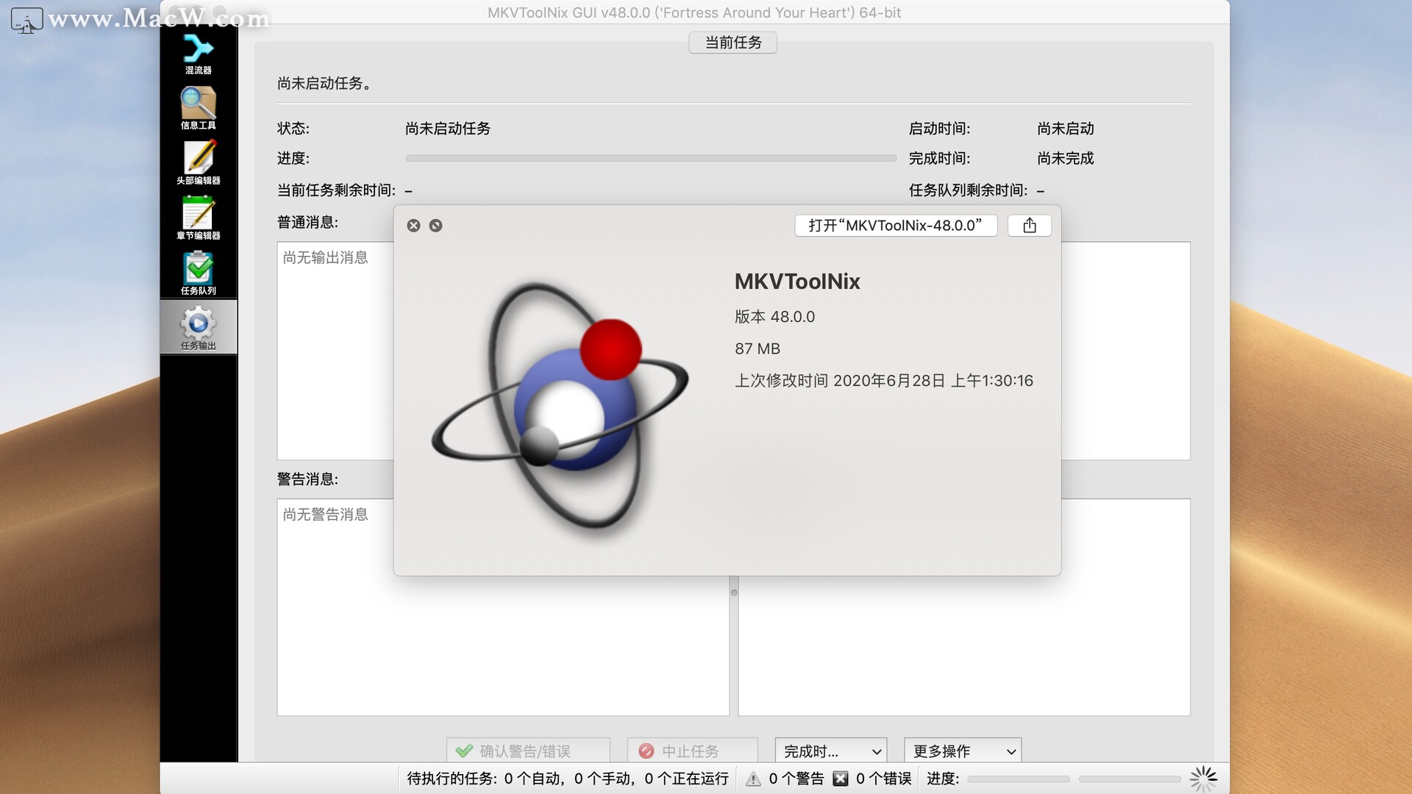Click the 普通消息: label
The width and height of the screenshot is (1412, 794).
tap(307, 223)
